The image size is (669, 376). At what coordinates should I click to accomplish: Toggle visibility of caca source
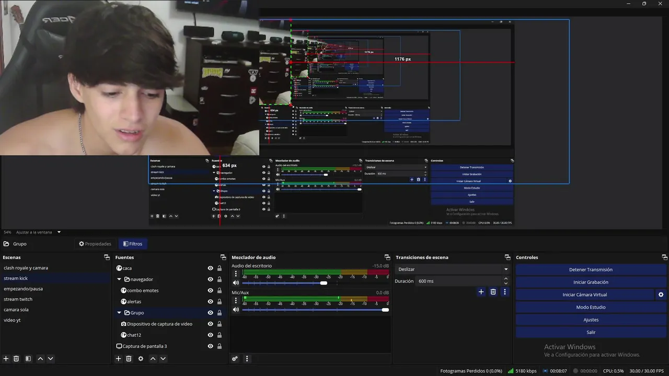point(210,268)
